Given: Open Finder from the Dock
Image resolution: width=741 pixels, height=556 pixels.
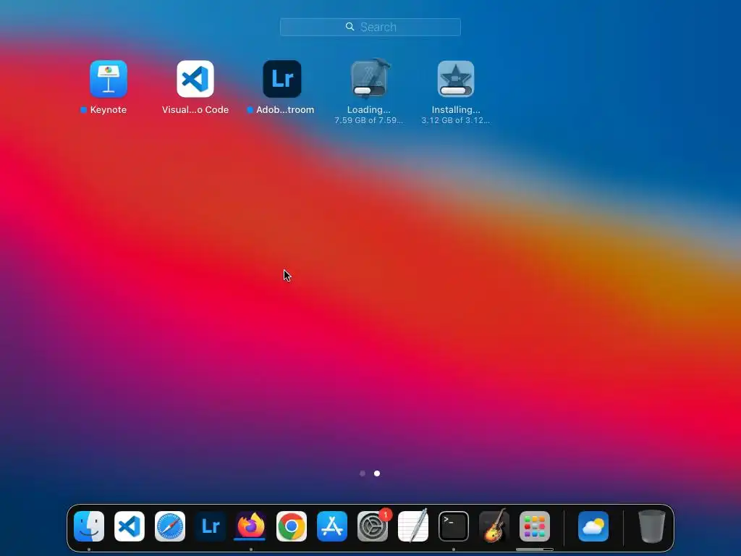Looking at the screenshot, I should click(x=89, y=526).
